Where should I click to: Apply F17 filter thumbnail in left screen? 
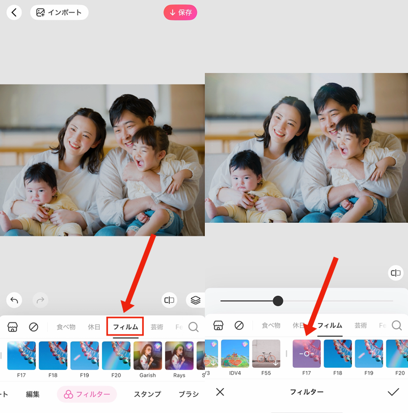[x=22, y=356]
